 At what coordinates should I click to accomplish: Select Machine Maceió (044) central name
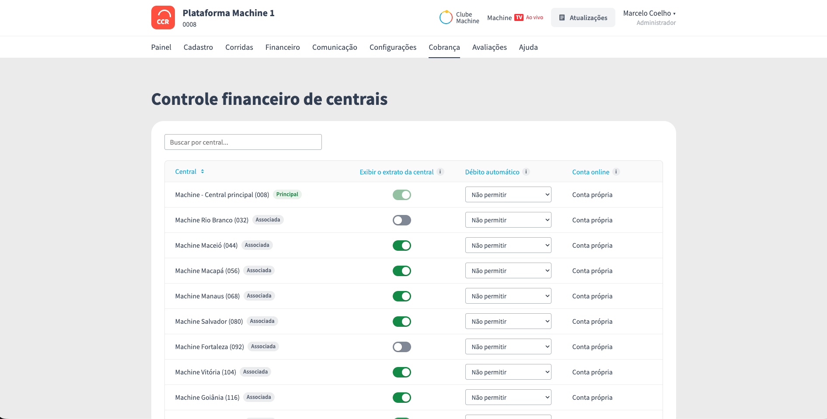[x=206, y=246]
